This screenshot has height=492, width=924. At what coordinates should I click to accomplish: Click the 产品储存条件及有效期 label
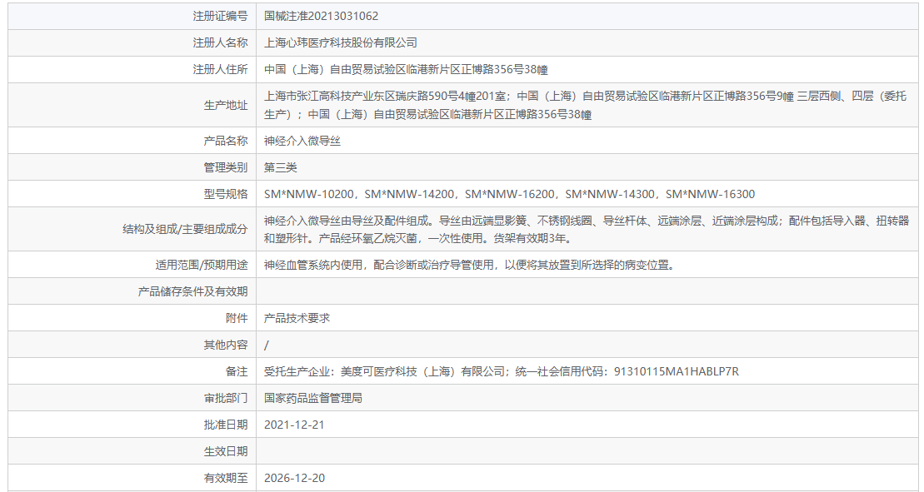[192, 292]
